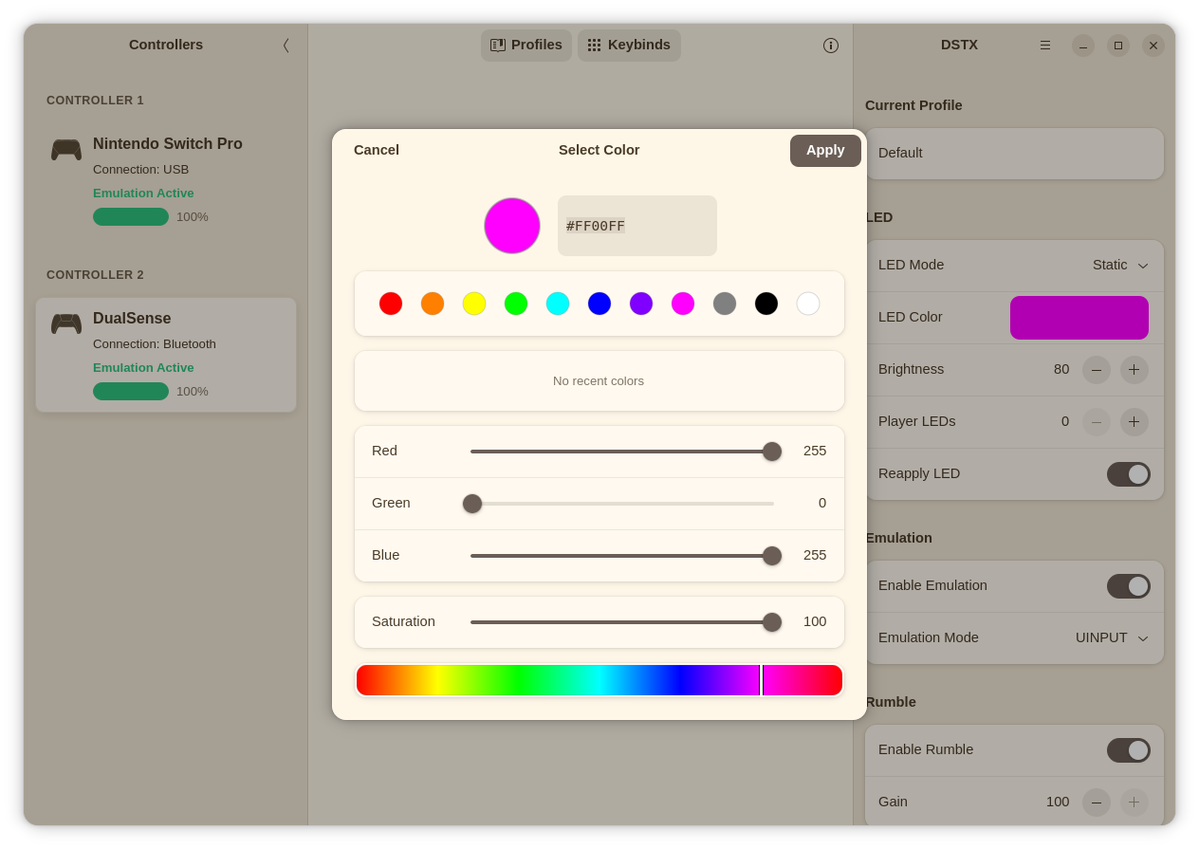Pick the red preset swatch

click(x=391, y=304)
